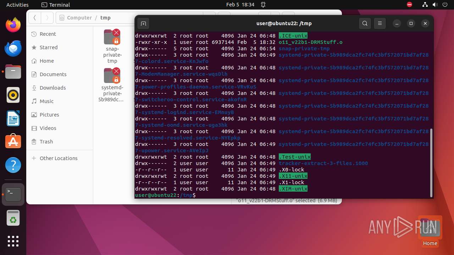Open Firefox from the dock
The image size is (454, 255).
[13, 25]
